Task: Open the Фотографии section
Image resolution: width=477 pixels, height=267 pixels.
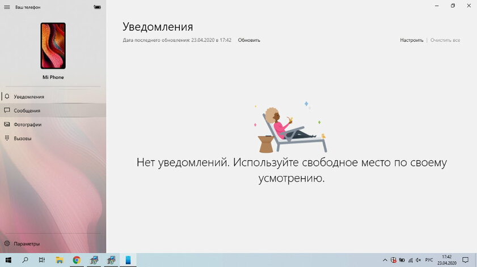Action: [53, 124]
